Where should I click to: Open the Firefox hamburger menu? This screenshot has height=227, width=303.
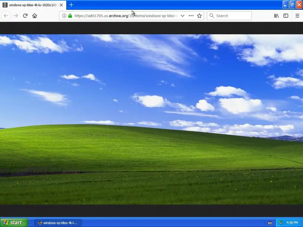(x=297, y=16)
